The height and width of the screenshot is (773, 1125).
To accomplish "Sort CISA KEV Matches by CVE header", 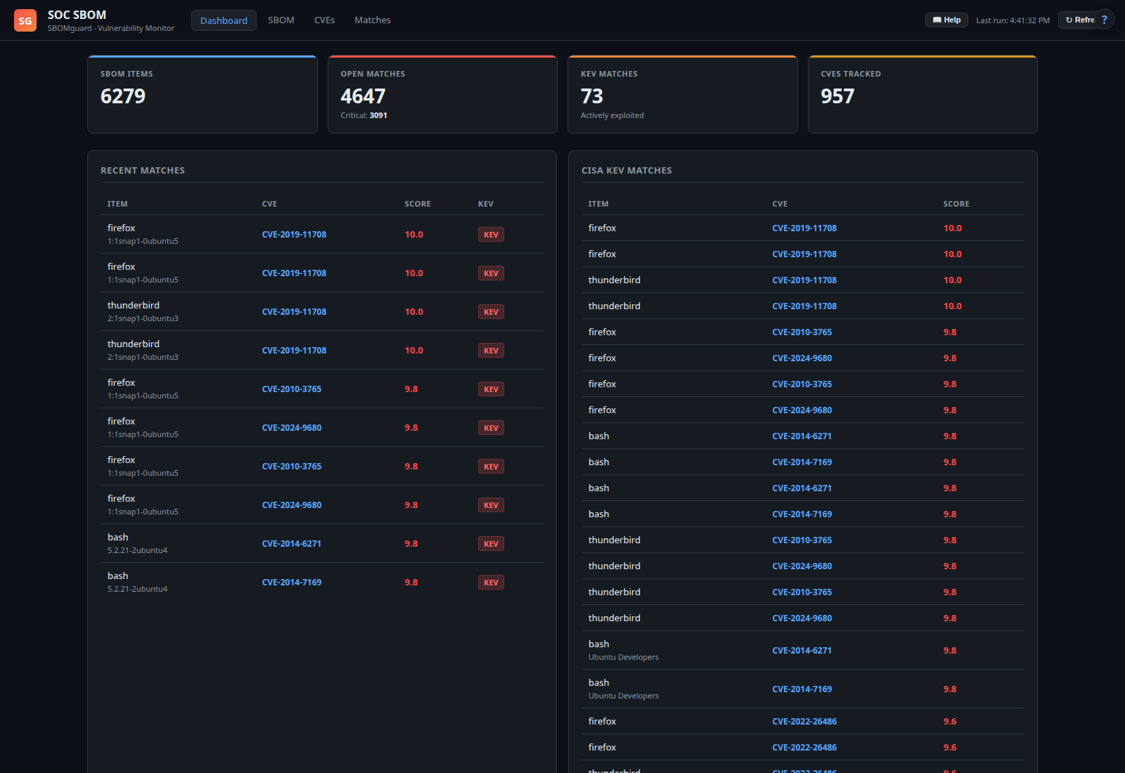I will click(780, 204).
